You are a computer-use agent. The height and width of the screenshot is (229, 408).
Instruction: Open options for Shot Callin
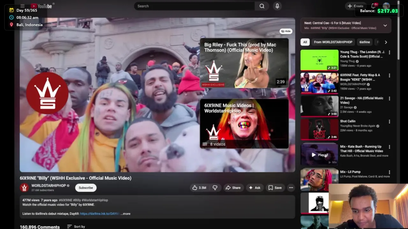[x=389, y=121]
